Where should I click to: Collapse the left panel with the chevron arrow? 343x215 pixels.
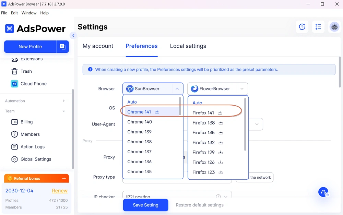coord(73,35)
